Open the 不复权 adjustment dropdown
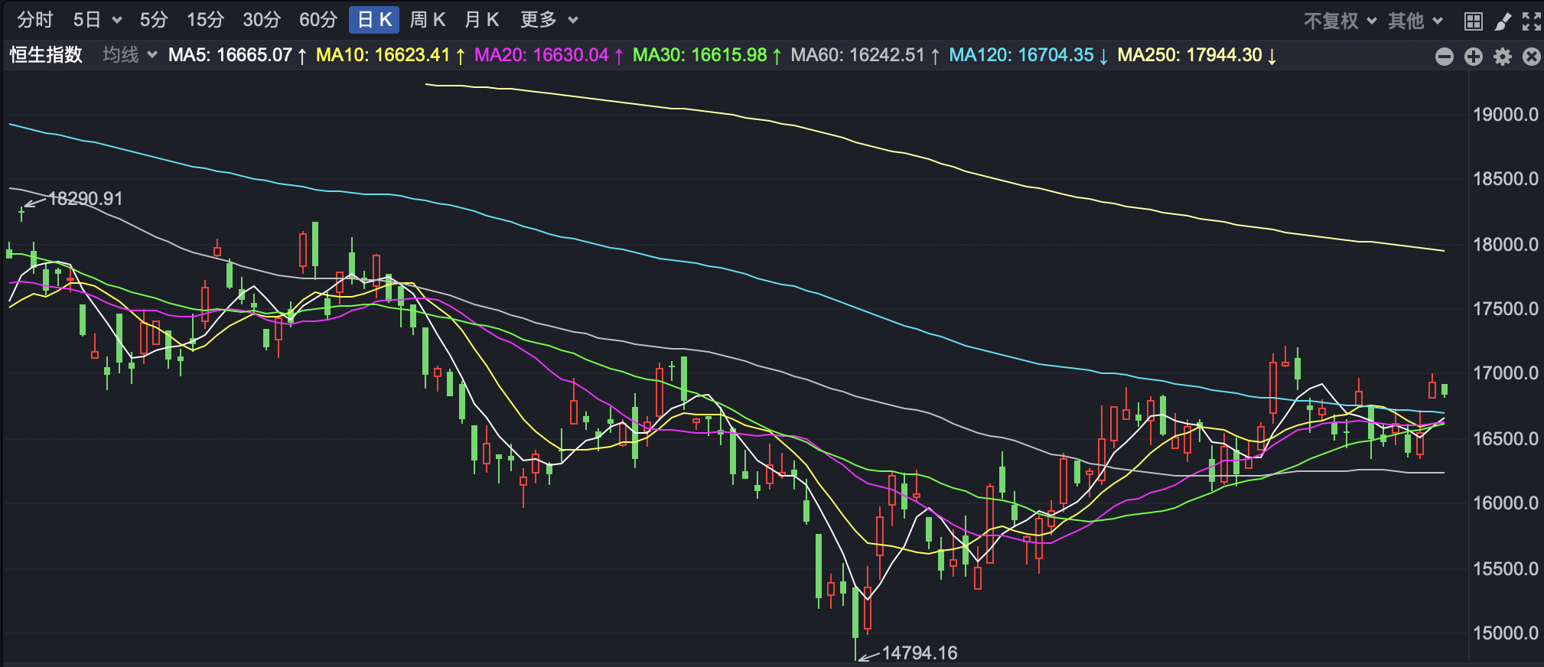Viewport: 1544px width, 667px height. (x=1340, y=21)
